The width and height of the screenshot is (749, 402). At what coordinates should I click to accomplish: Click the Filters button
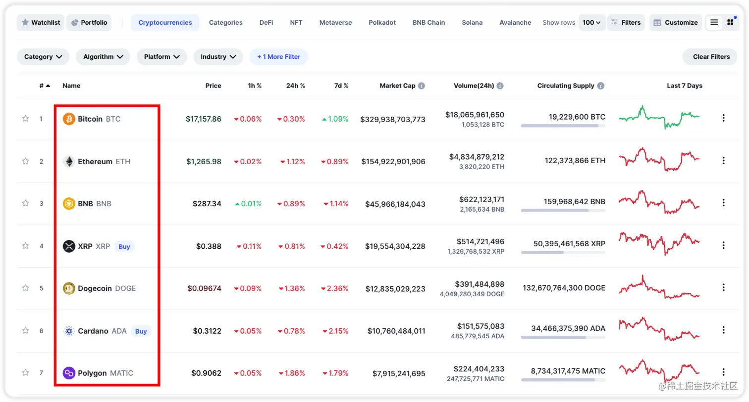(626, 22)
